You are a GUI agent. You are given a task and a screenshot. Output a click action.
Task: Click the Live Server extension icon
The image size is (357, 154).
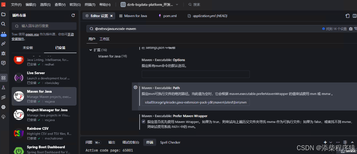coord(19,78)
